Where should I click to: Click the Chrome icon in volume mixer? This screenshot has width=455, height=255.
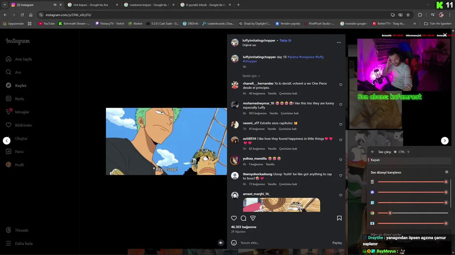coord(372,213)
